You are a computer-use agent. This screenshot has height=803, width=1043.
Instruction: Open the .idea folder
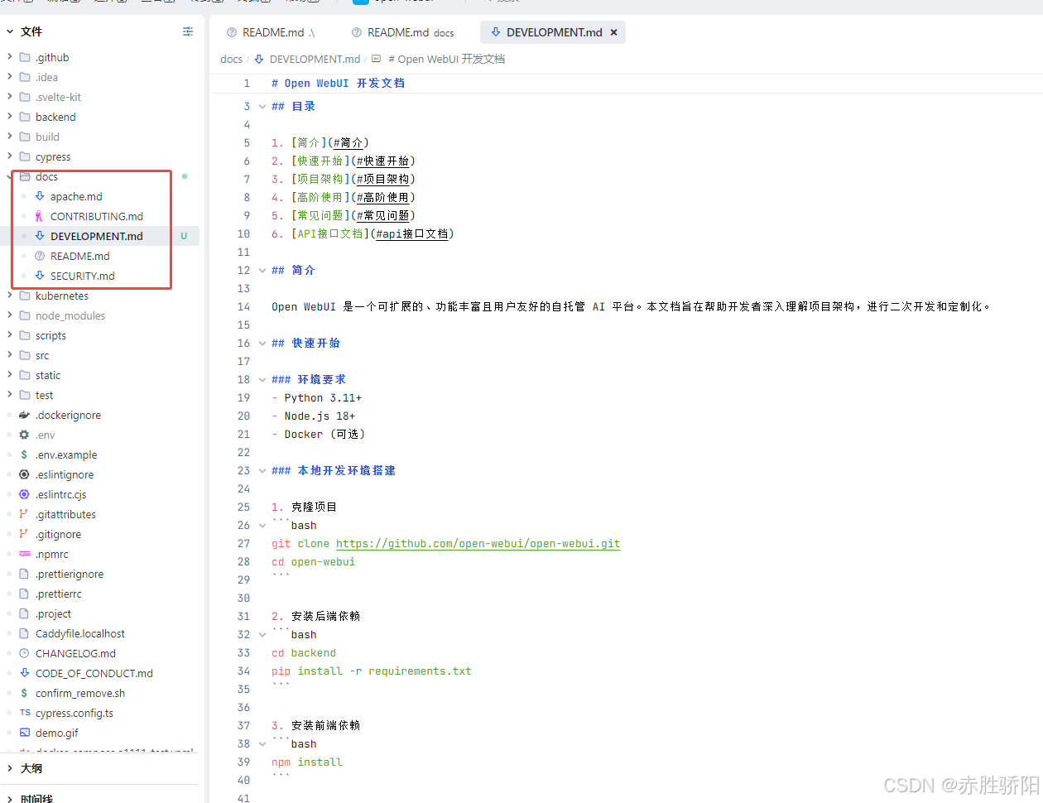(46, 77)
